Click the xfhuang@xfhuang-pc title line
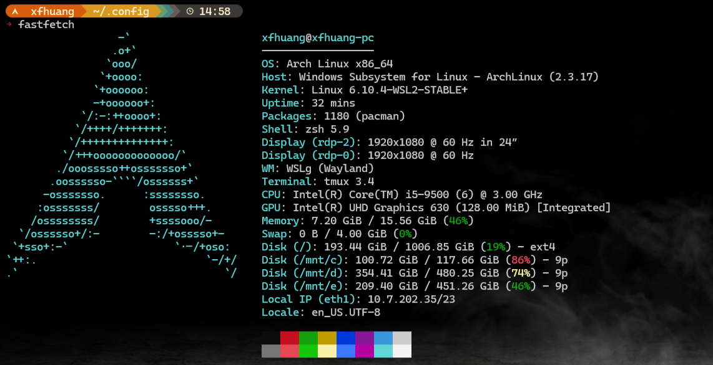The image size is (713, 365). 318,37
